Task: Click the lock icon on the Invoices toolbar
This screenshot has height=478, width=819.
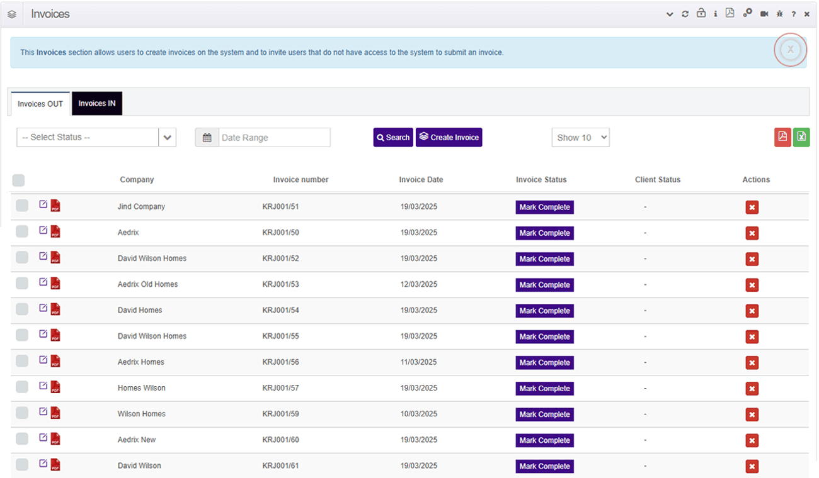Action: click(701, 13)
